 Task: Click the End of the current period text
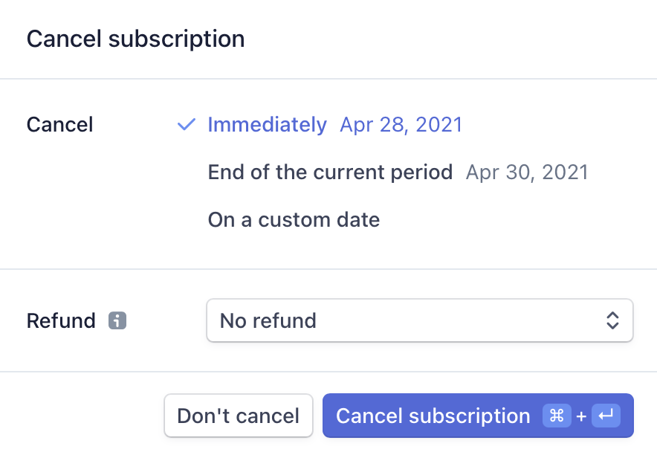point(330,172)
